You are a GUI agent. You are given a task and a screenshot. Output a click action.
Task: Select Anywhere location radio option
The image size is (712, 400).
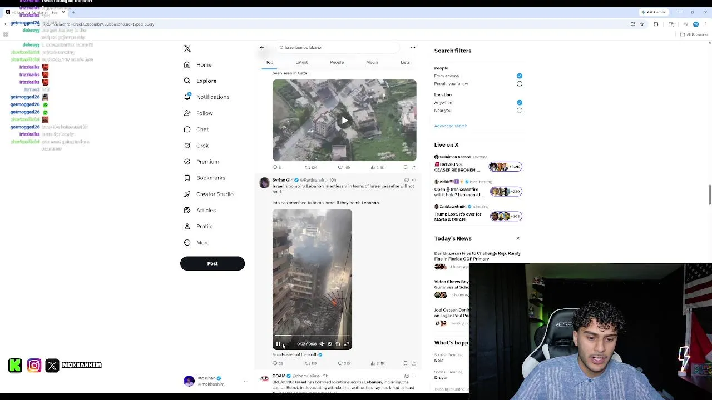520,103
